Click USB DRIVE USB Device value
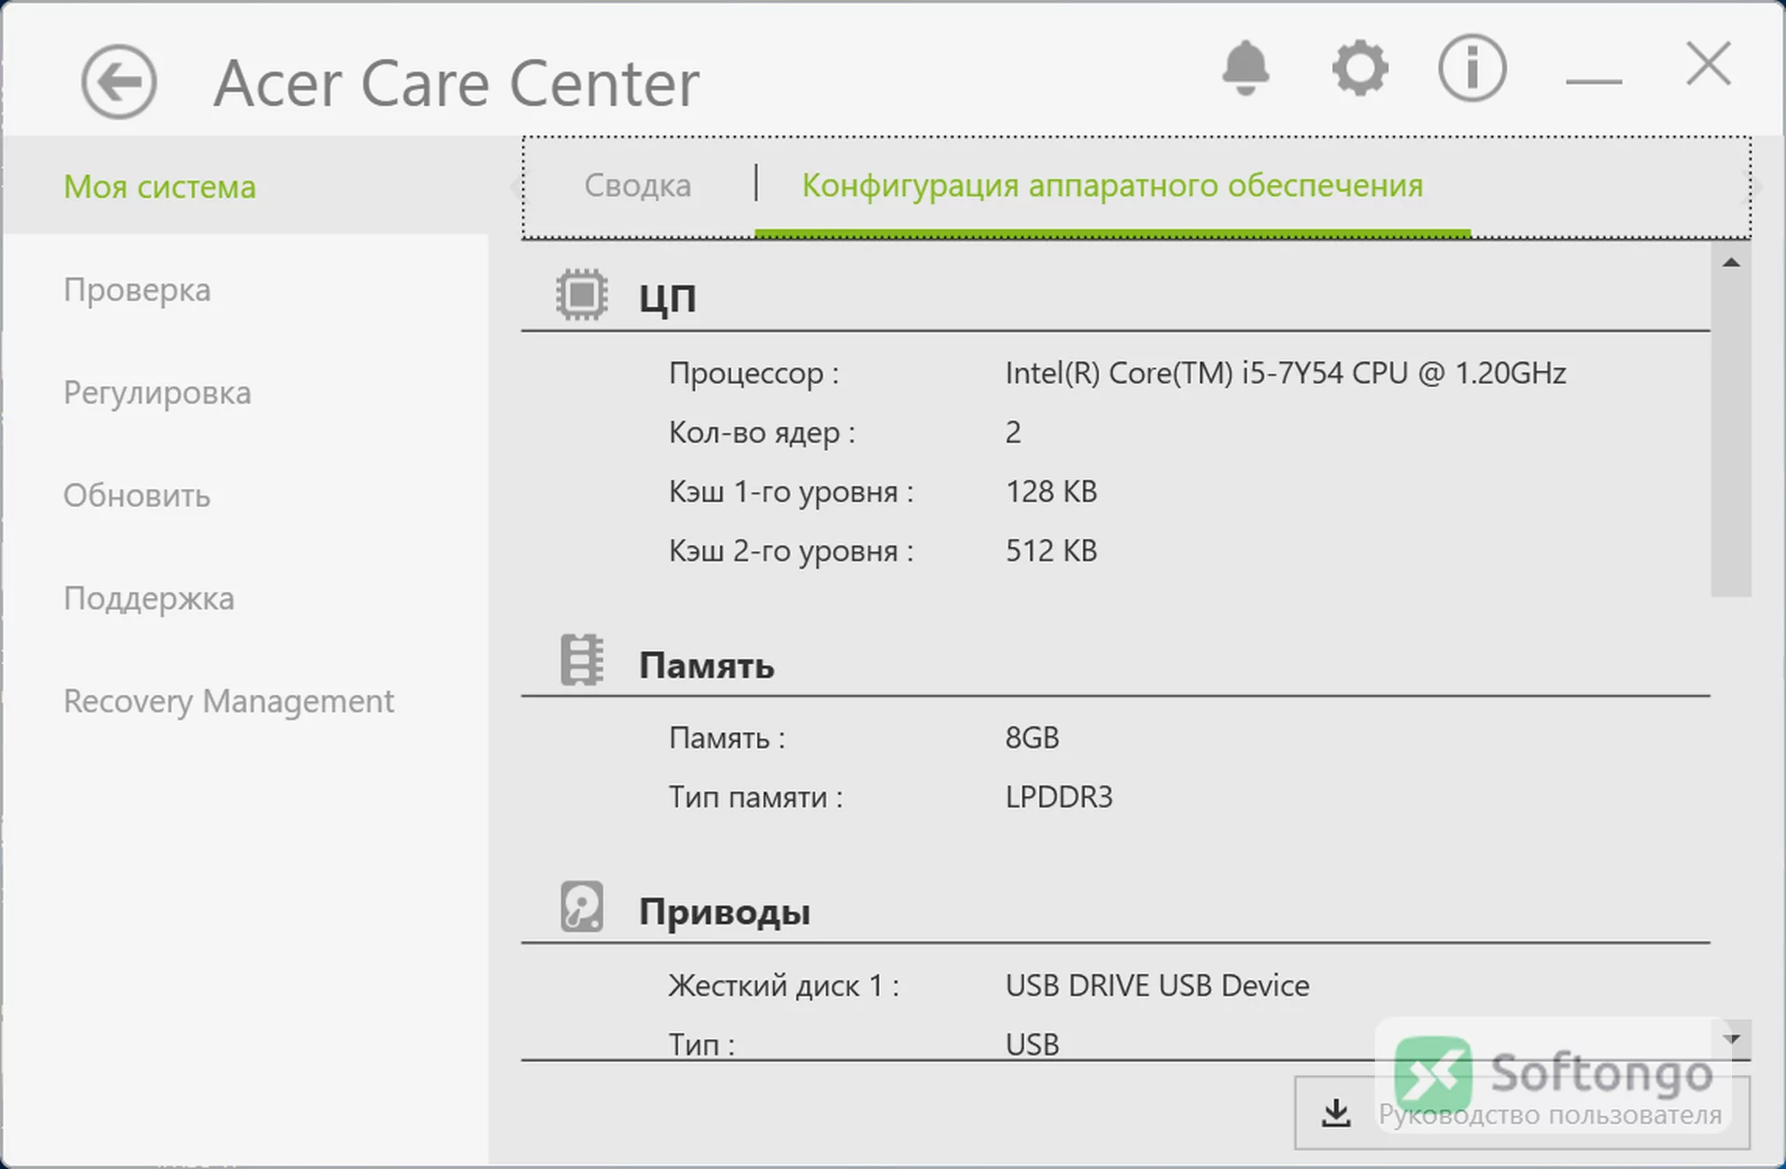 click(1157, 986)
